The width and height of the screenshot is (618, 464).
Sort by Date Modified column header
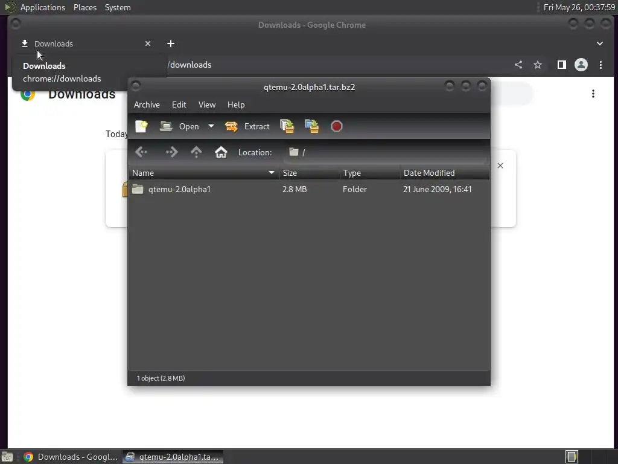pyautogui.click(x=445, y=173)
